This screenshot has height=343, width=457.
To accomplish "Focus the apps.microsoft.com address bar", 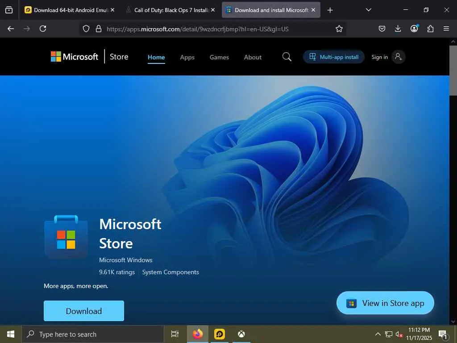I will click(x=198, y=29).
